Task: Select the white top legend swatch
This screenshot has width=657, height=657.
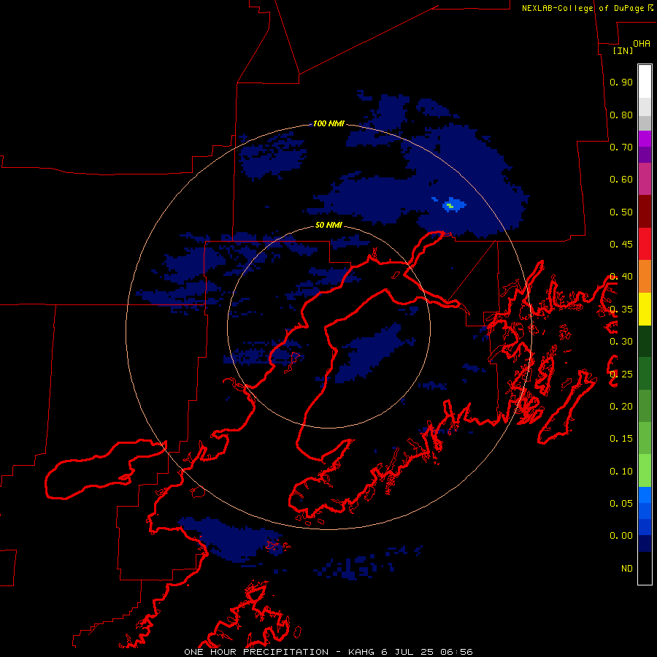Action: tap(645, 82)
